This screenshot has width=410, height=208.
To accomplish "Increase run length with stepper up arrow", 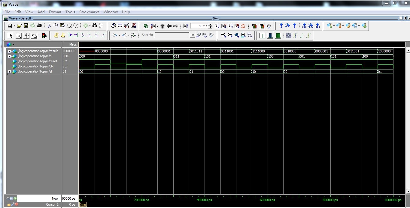I will [211, 25].
